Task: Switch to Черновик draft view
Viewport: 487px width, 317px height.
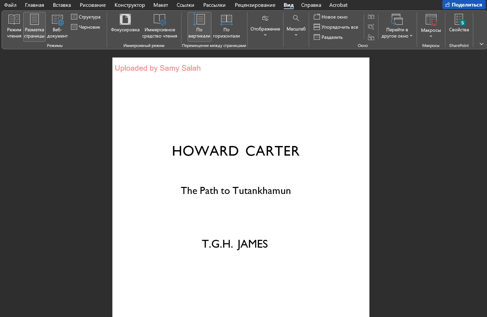Action: [86, 27]
